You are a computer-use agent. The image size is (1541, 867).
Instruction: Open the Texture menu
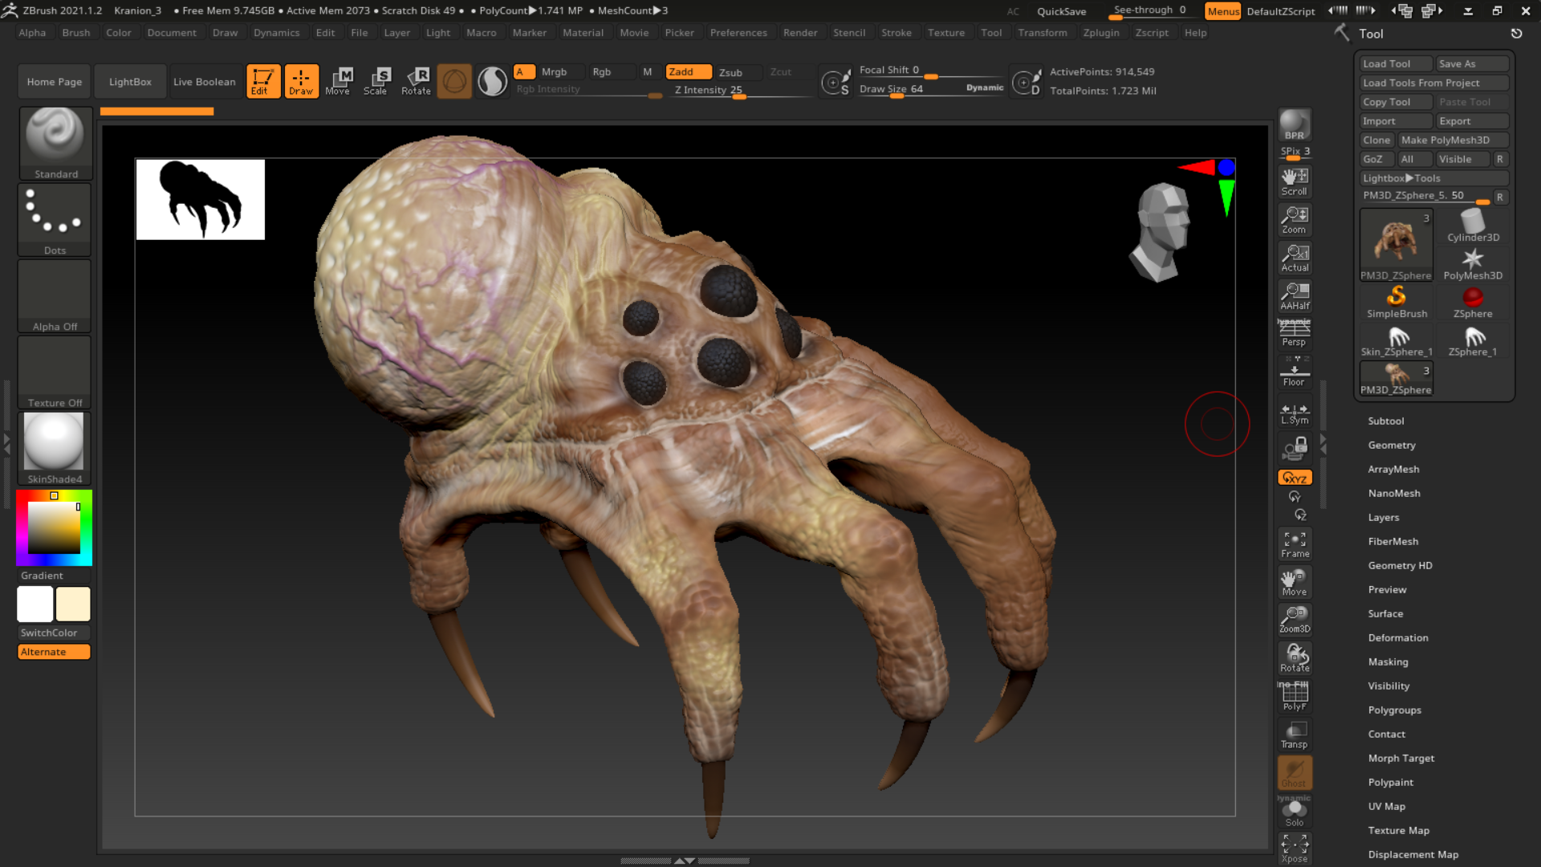[x=947, y=32]
